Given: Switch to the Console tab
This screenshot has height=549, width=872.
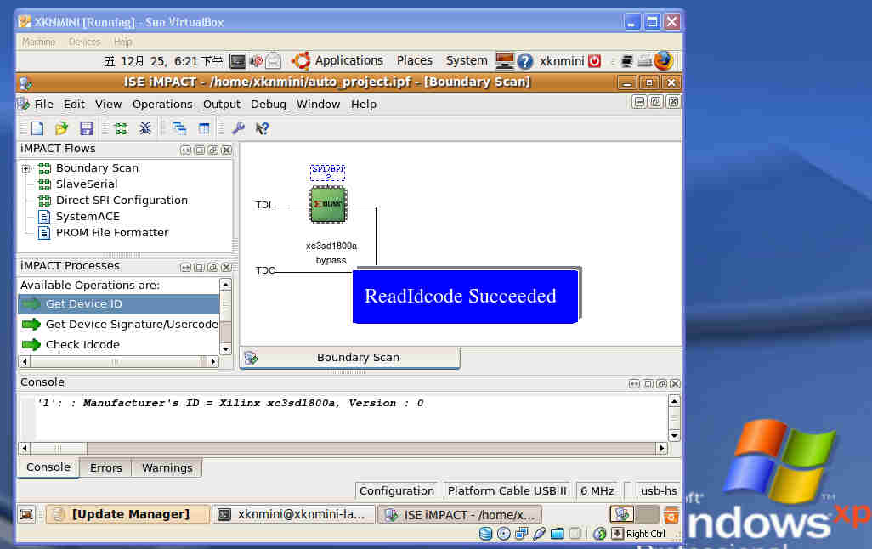Looking at the screenshot, I should point(48,467).
